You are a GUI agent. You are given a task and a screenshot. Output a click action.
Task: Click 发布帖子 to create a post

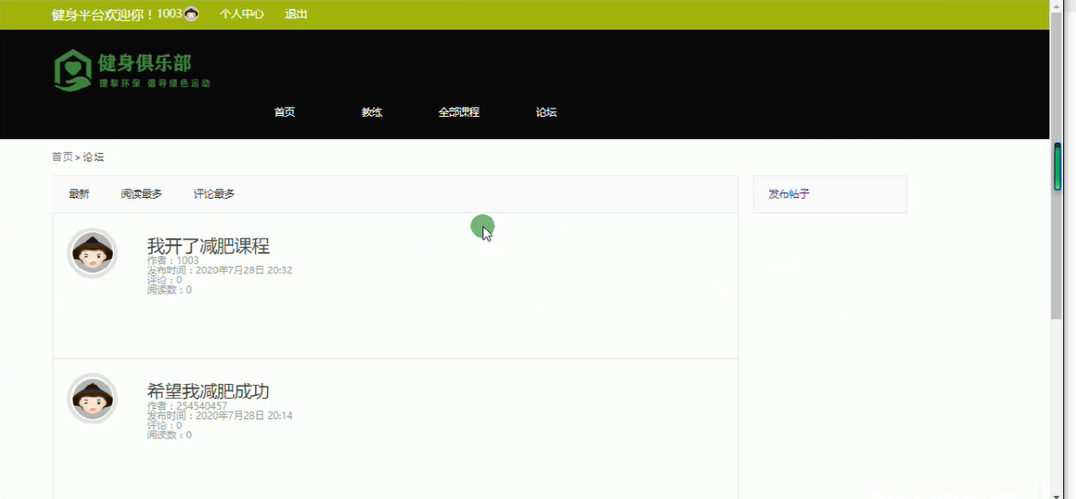[x=789, y=194]
